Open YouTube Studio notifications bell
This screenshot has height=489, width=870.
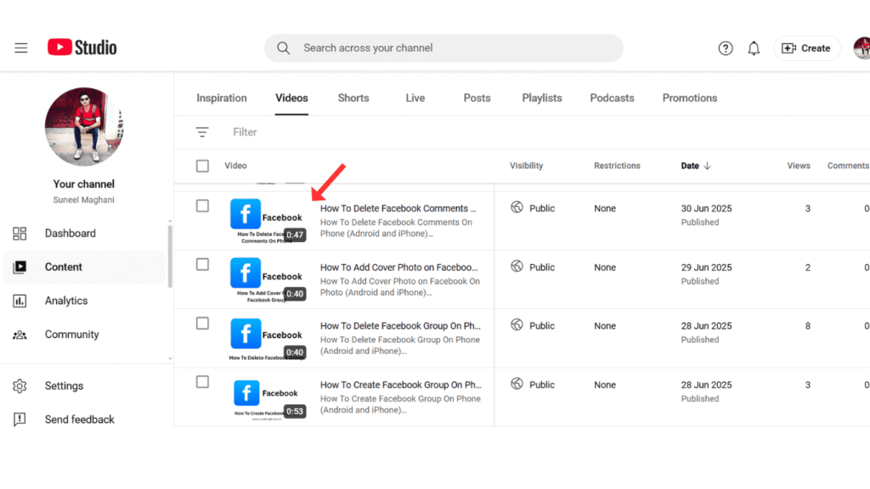click(754, 48)
